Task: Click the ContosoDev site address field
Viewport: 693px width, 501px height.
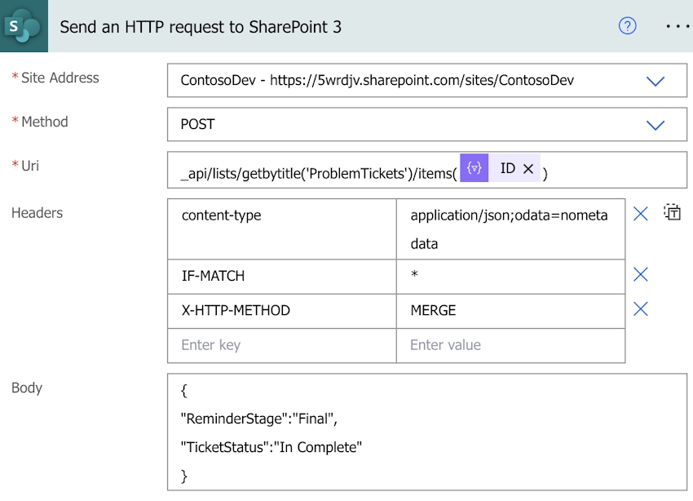Action: [x=427, y=81]
